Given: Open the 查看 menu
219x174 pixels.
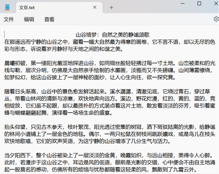Looking at the screenshot, I should pos(49,19).
